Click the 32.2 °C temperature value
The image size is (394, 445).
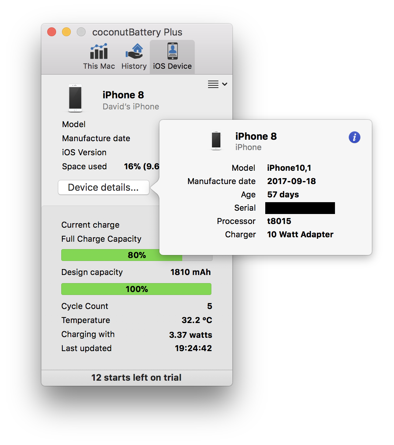[197, 320]
